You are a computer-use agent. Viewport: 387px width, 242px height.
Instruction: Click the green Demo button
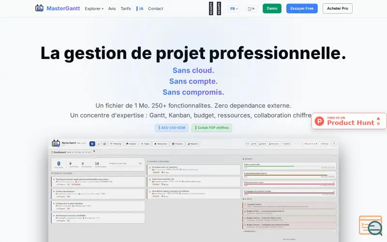pyautogui.click(x=272, y=8)
